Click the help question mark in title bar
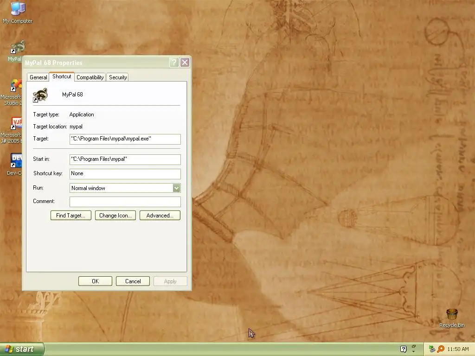This screenshot has height=356, width=475. coord(174,63)
